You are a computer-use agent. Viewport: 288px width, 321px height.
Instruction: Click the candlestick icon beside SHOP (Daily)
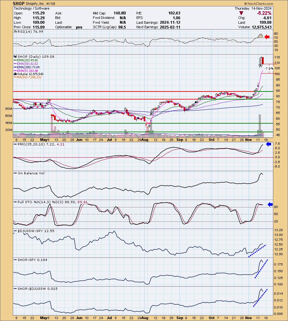pos(15,57)
